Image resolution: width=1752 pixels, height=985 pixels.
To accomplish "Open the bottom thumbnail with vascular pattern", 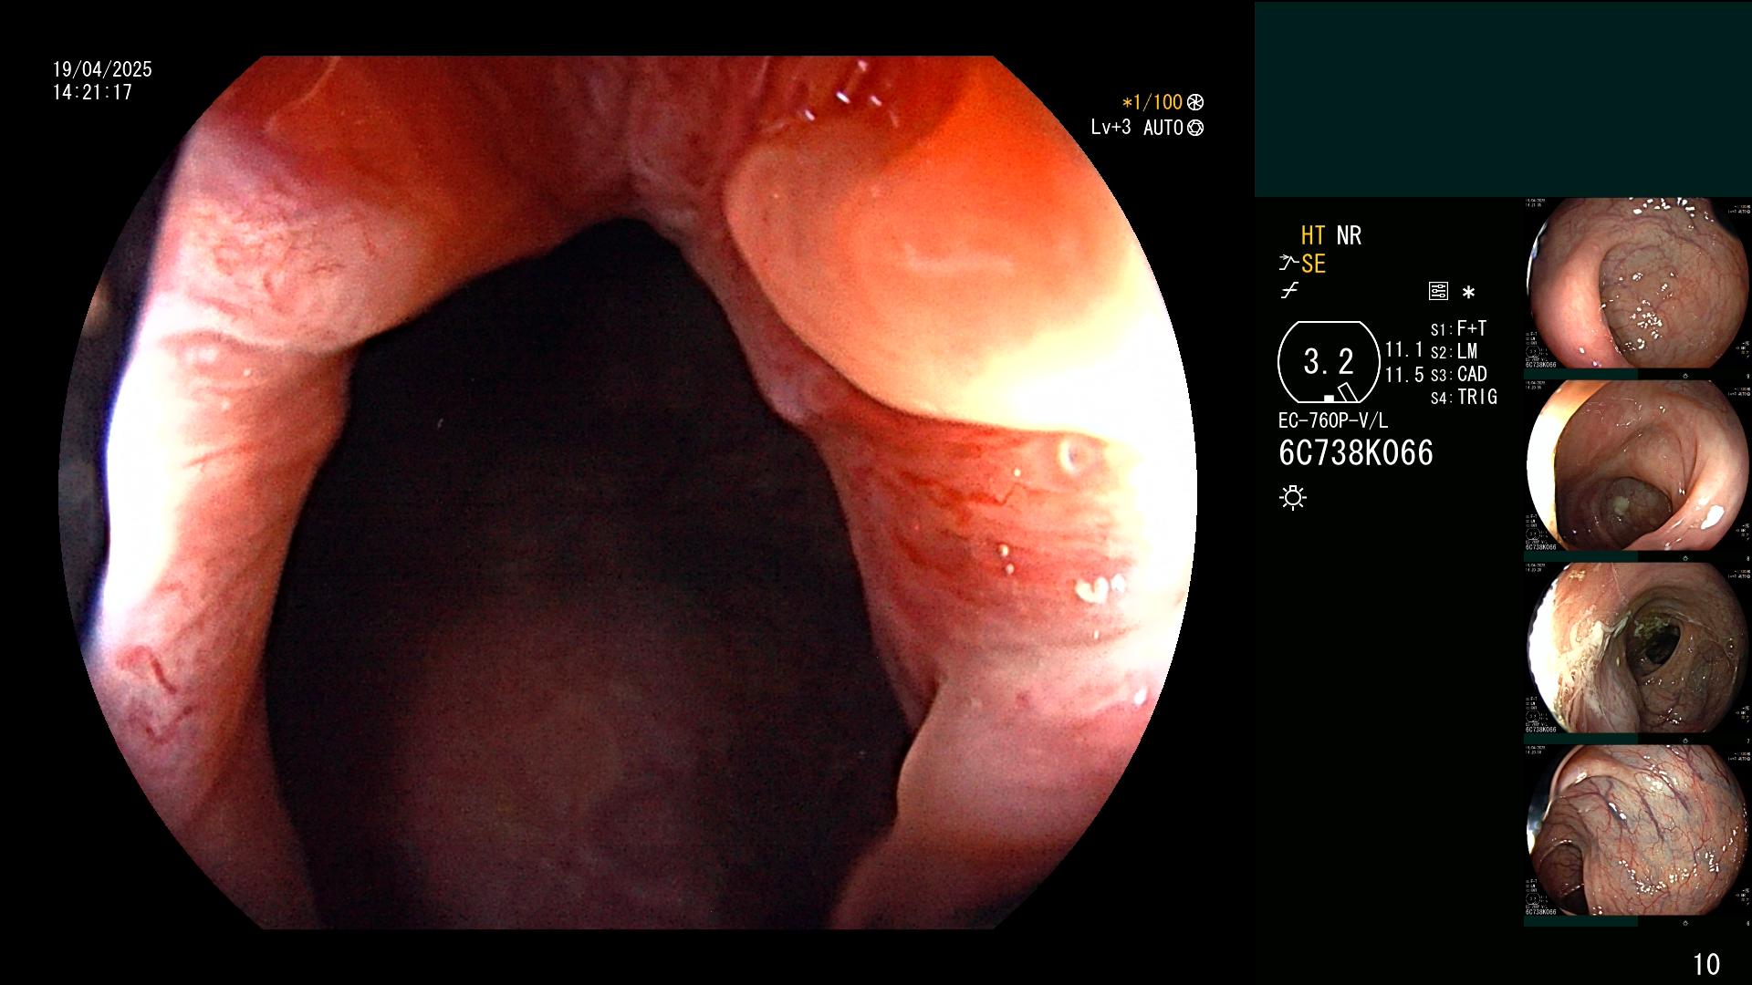I will (x=1638, y=830).
